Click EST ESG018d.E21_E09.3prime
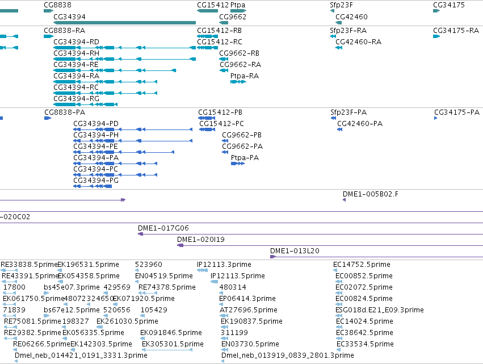Image resolution: width=483 pixels, height=364 pixels. click(380, 311)
